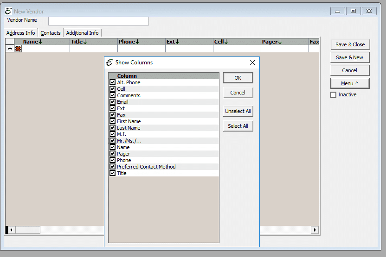
Task: Toggle the Pager column checkbox
Action: click(x=112, y=154)
